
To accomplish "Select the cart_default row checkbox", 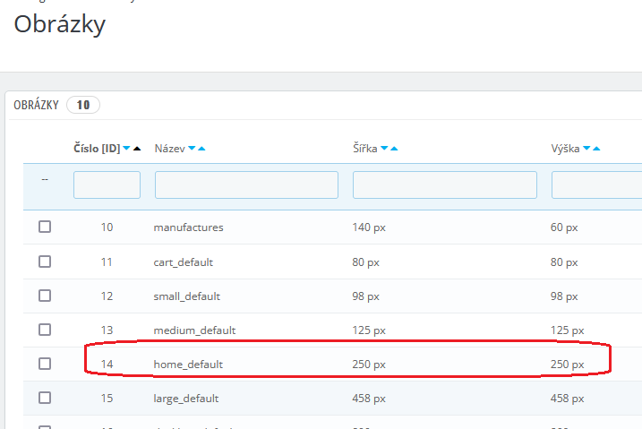I will coord(45,262).
